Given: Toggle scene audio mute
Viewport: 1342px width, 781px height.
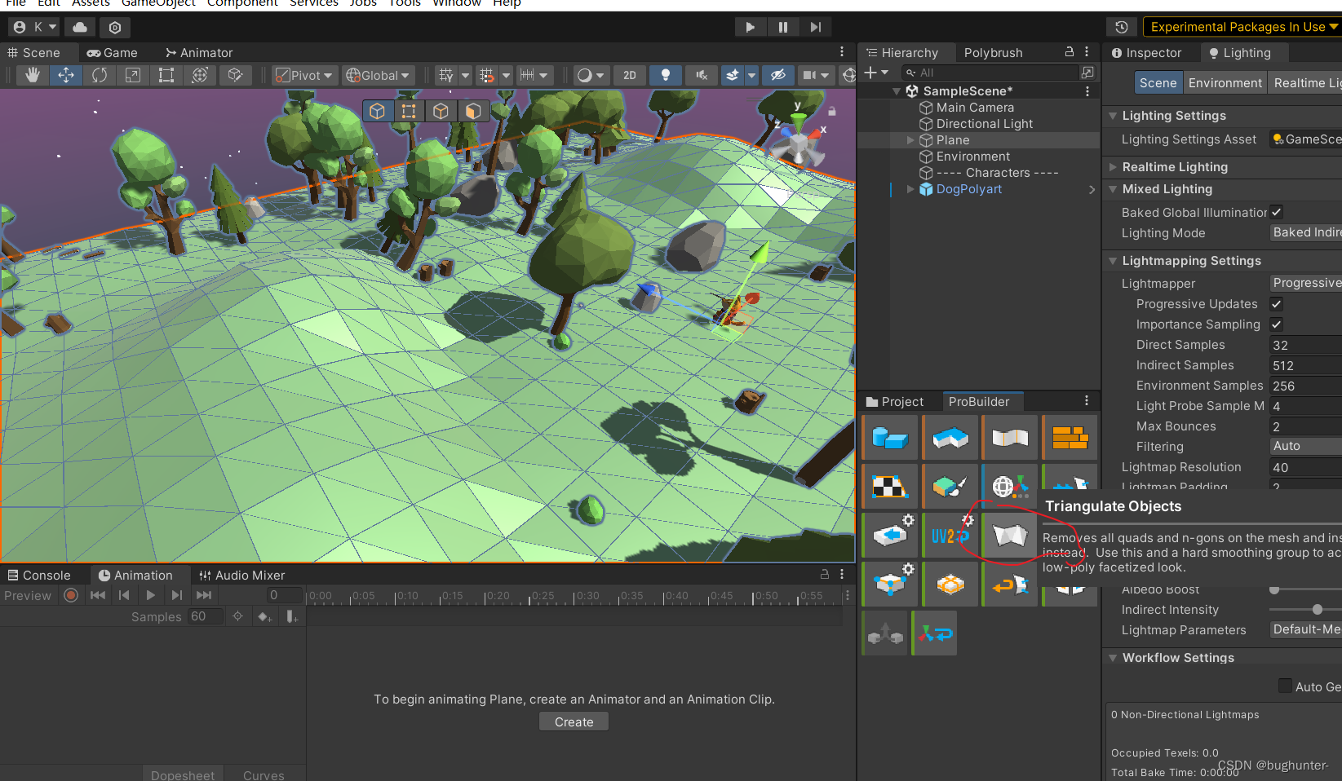Looking at the screenshot, I should [x=702, y=75].
